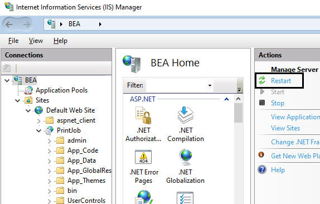Open the Filter dropdown arrow

coord(210,85)
